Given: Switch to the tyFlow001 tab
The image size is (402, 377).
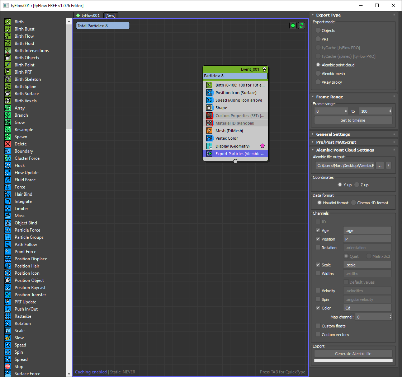Looking at the screenshot, I should click(x=88, y=15).
